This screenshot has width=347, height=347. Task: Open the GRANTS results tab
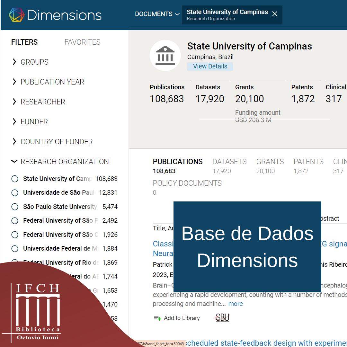(270, 166)
